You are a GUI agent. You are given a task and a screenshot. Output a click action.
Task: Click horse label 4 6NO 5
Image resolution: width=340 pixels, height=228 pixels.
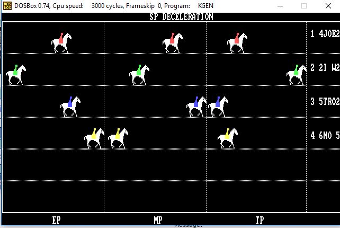tap(325, 135)
